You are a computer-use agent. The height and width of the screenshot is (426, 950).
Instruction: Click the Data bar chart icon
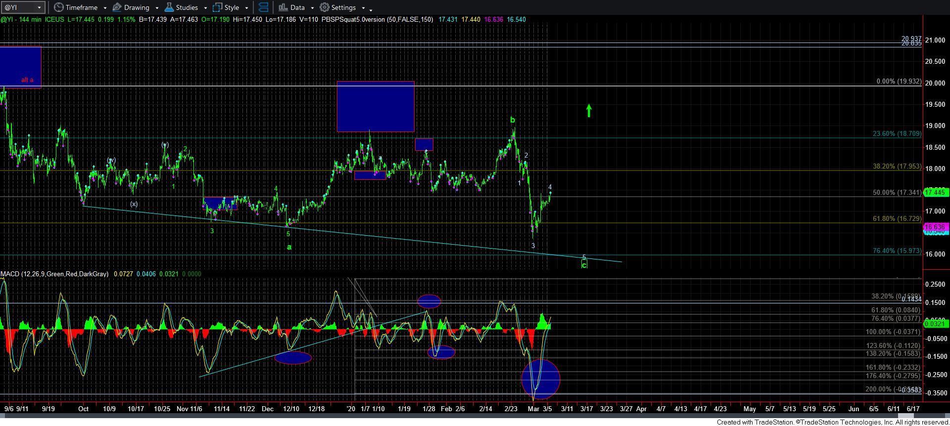[x=283, y=7]
